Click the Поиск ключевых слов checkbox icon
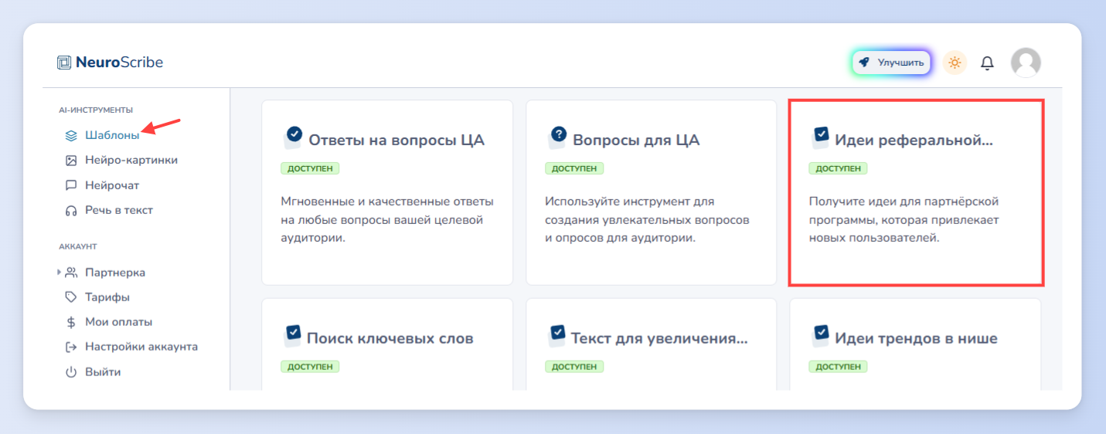Image resolution: width=1106 pixels, height=434 pixels. point(293,334)
